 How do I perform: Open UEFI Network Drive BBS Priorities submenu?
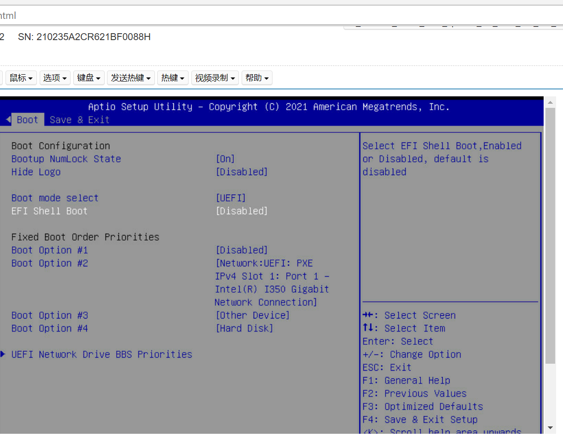pyautogui.click(x=101, y=354)
